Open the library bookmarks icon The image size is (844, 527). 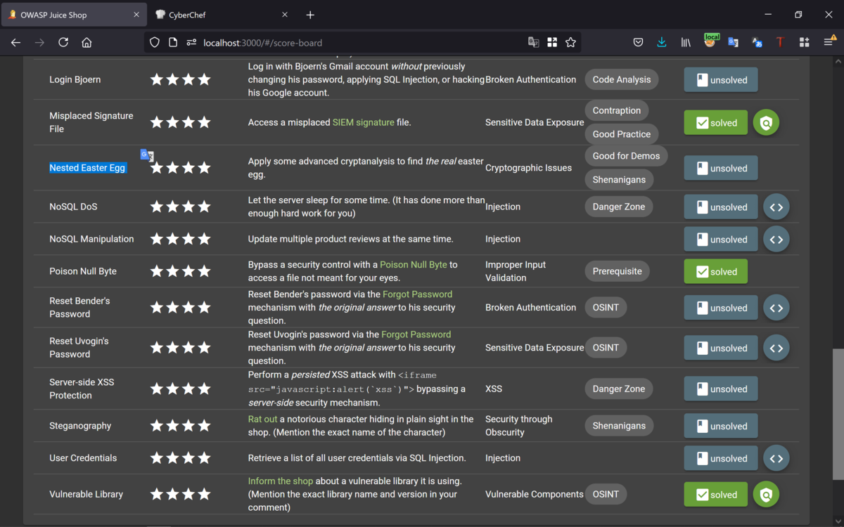pos(686,42)
